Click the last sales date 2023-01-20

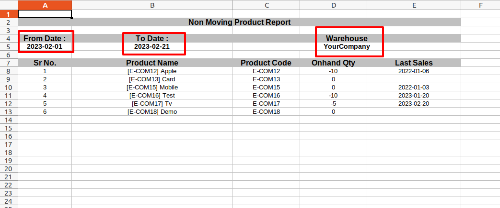click(414, 96)
